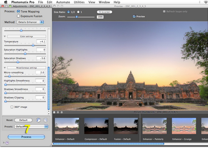Image resolution: width=208 pixels, height=149 pixels.
Task: Click the Color settings header button
Action: point(26,36)
